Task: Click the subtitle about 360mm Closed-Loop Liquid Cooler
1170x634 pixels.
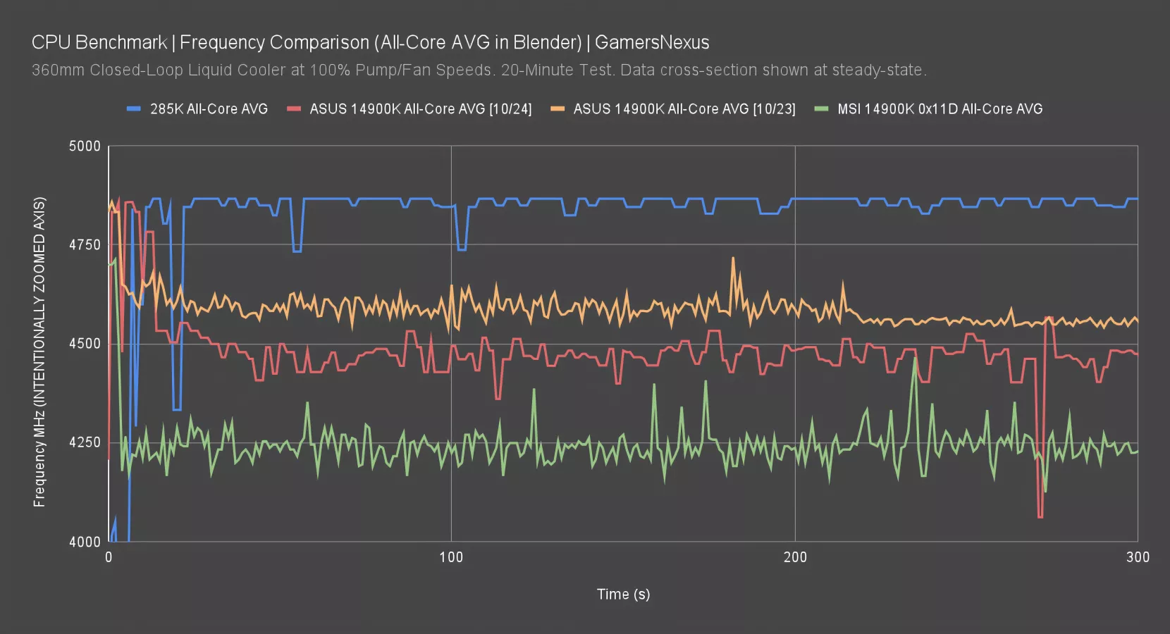Action: tap(479, 70)
